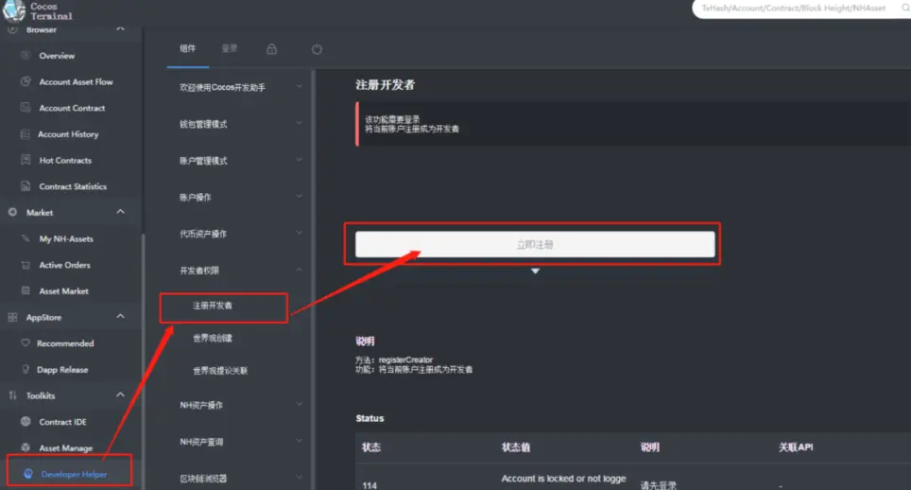Click the Active Orders cart icon
The image size is (911, 490).
(25, 265)
